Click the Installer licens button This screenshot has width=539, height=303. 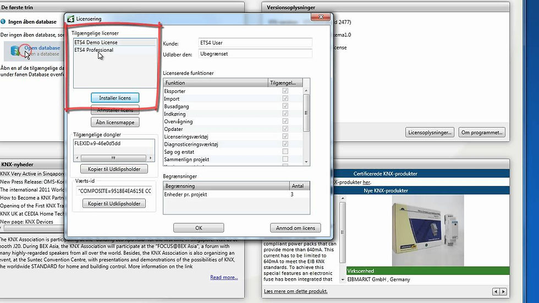(x=115, y=98)
